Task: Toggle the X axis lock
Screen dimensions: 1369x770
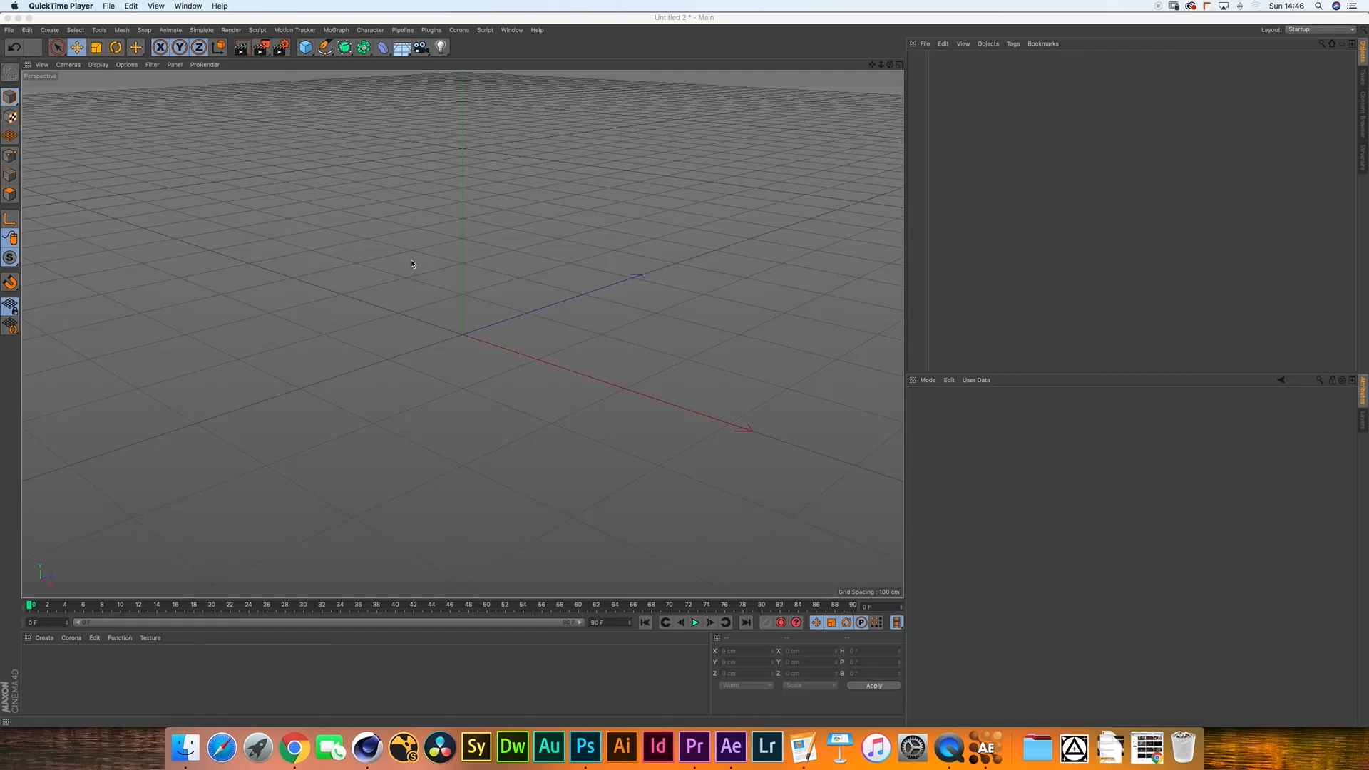Action: (x=160, y=48)
